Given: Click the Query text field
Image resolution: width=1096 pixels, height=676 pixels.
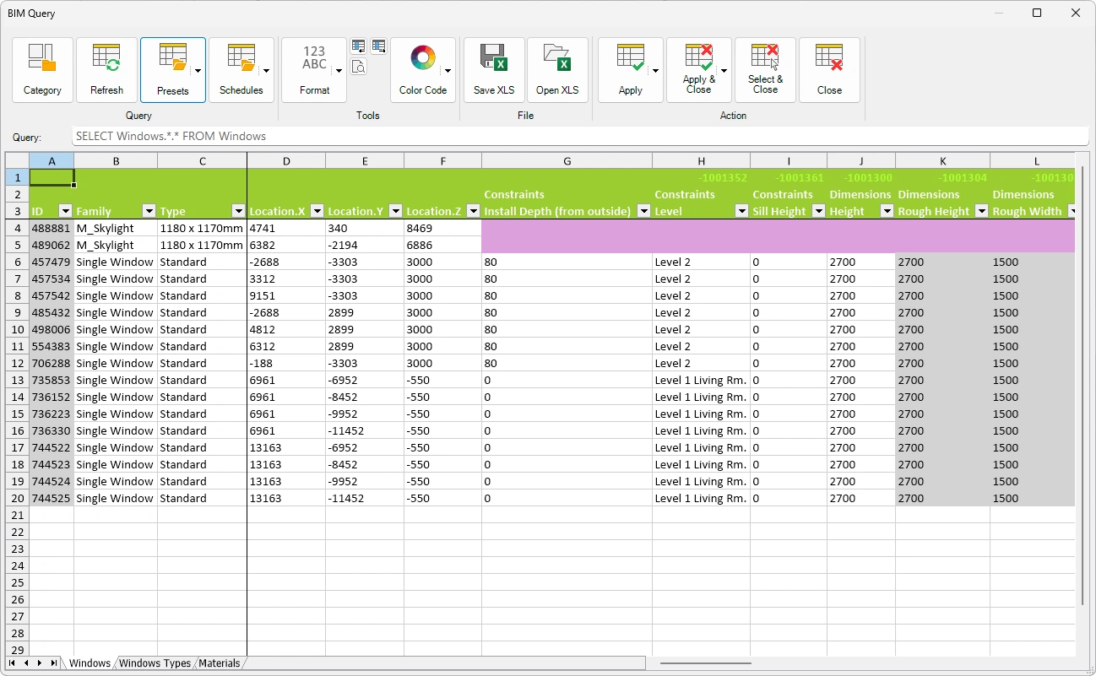Looking at the screenshot, I should [x=579, y=136].
